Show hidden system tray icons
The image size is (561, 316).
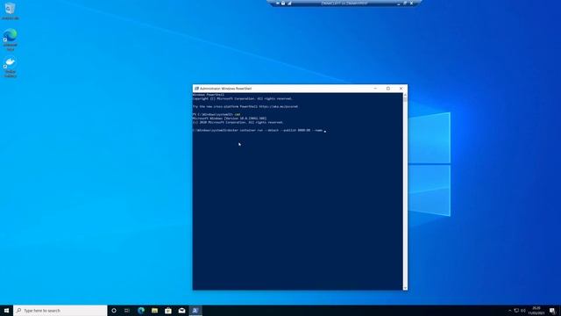pos(510,310)
